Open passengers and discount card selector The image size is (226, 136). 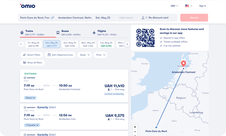pos(158,18)
